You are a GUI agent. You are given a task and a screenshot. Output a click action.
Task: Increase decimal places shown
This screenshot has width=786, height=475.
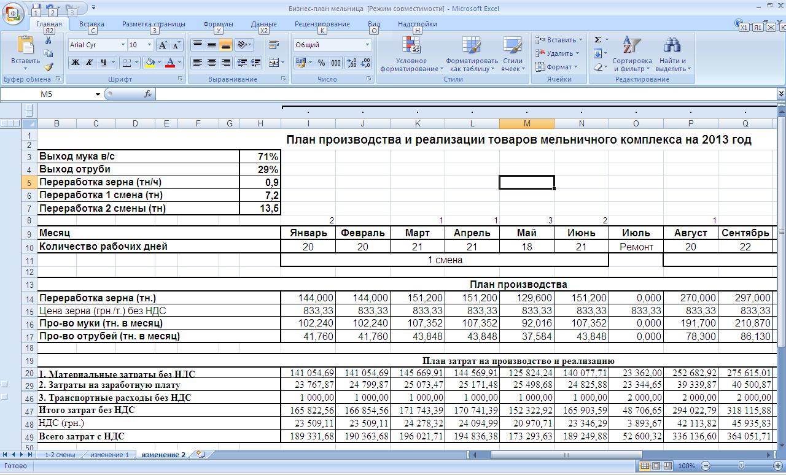(352, 63)
